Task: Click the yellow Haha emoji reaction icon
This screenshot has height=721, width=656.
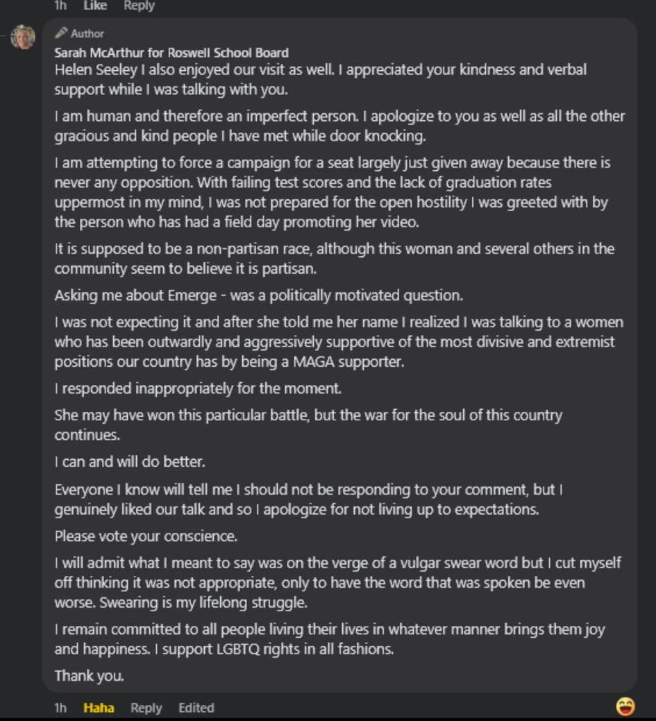Action: [625, 706]
